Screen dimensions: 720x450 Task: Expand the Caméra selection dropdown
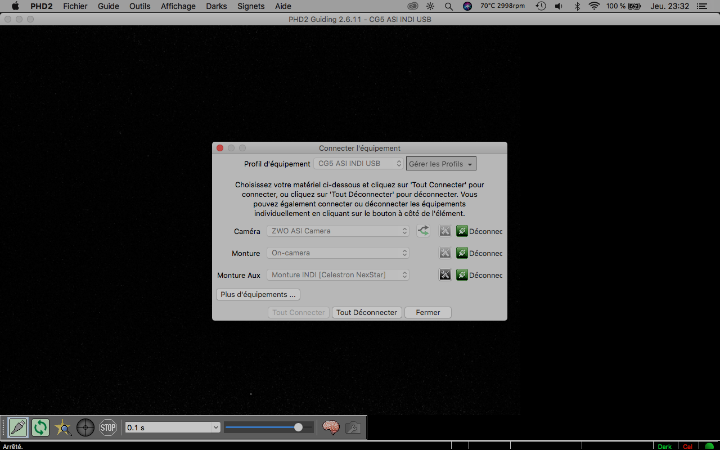tap(337, 231)
